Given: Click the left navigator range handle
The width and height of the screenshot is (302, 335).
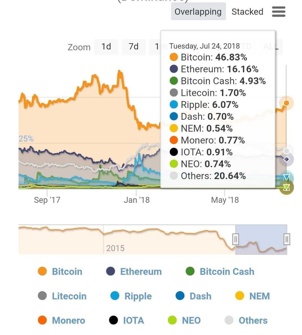Looking at the screenshot, I should tap(236, 239).
